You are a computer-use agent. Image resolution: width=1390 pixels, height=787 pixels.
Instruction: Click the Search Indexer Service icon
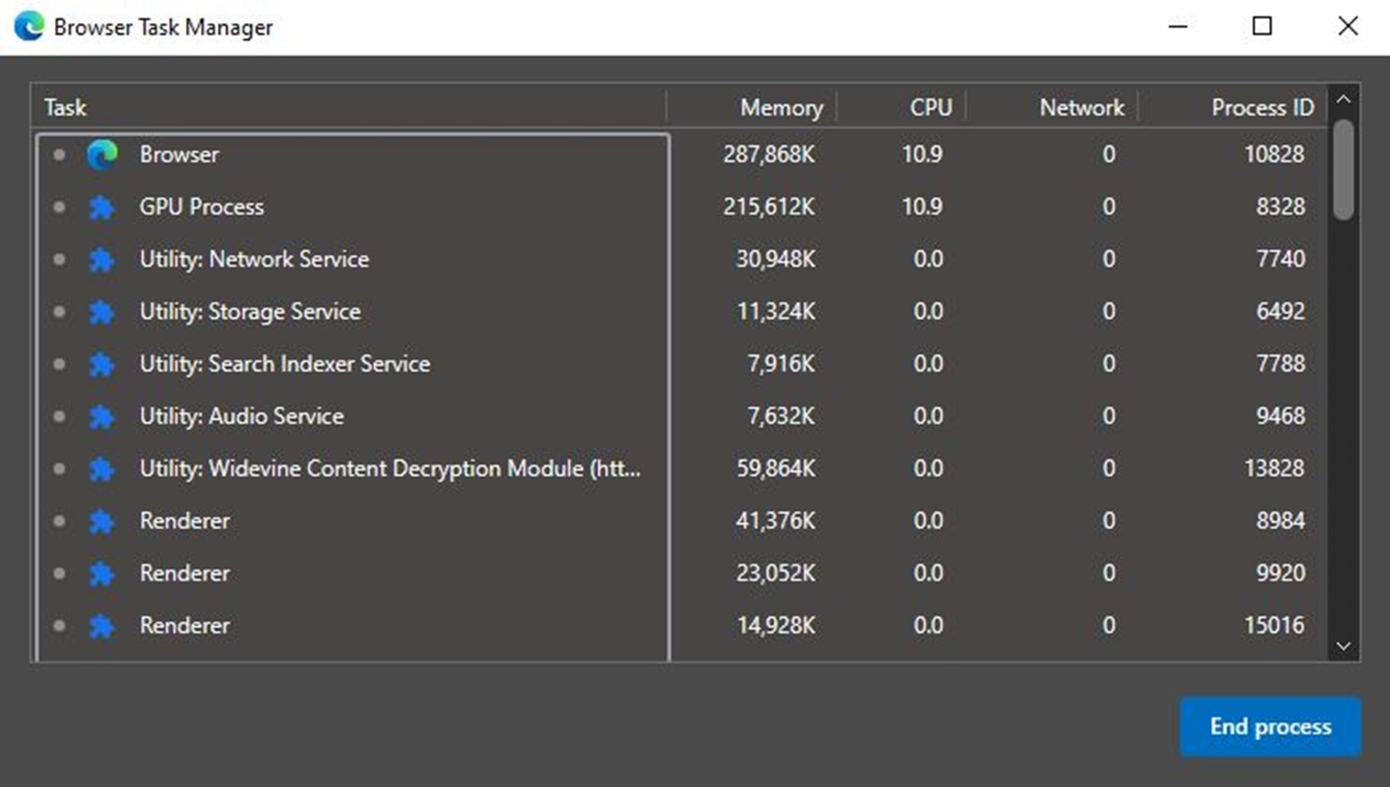(x=103, y=364)
